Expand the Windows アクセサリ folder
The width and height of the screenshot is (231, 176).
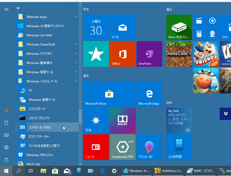pyautogui.click(x=47, y=53)
